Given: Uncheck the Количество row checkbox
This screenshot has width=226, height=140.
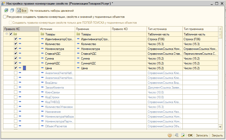Looking at the screenshot, I should pyautogui.click(x=16, y=44).
